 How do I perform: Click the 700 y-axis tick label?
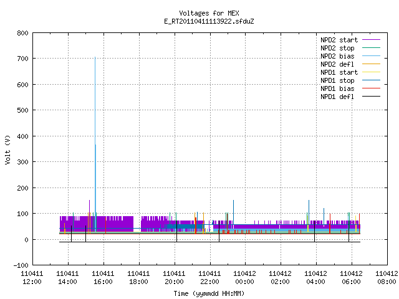[x=22, y=59]
